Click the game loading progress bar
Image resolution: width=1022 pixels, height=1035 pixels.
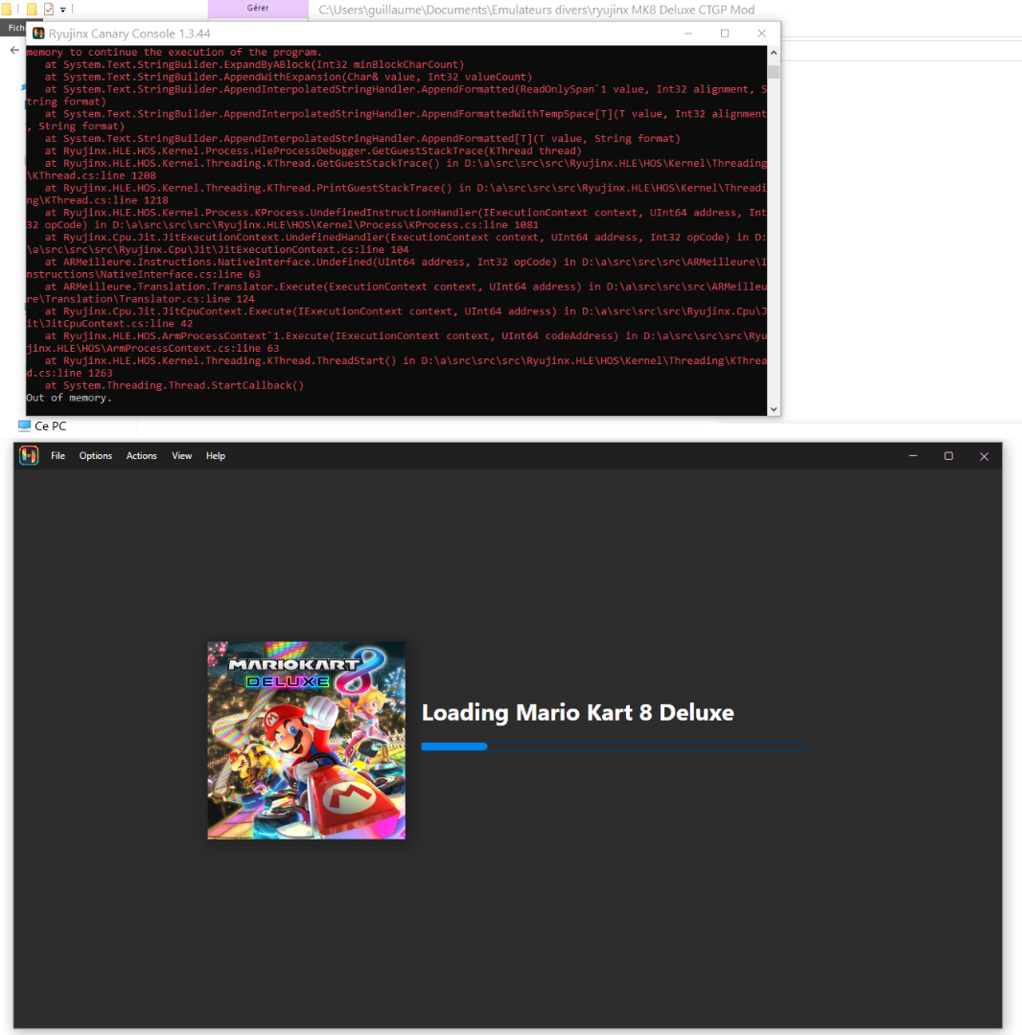point(614,747)
